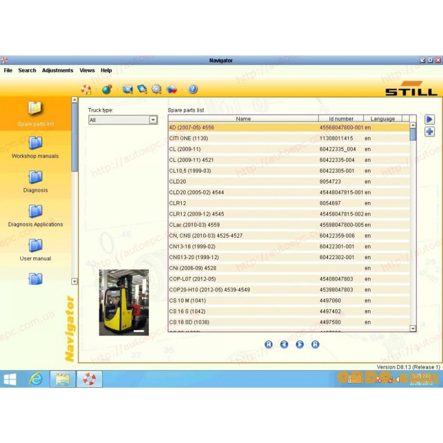Click the lifebuoy icon in the toolbar
This screenshot has height=443, width=443.
(x=86, y=90)
